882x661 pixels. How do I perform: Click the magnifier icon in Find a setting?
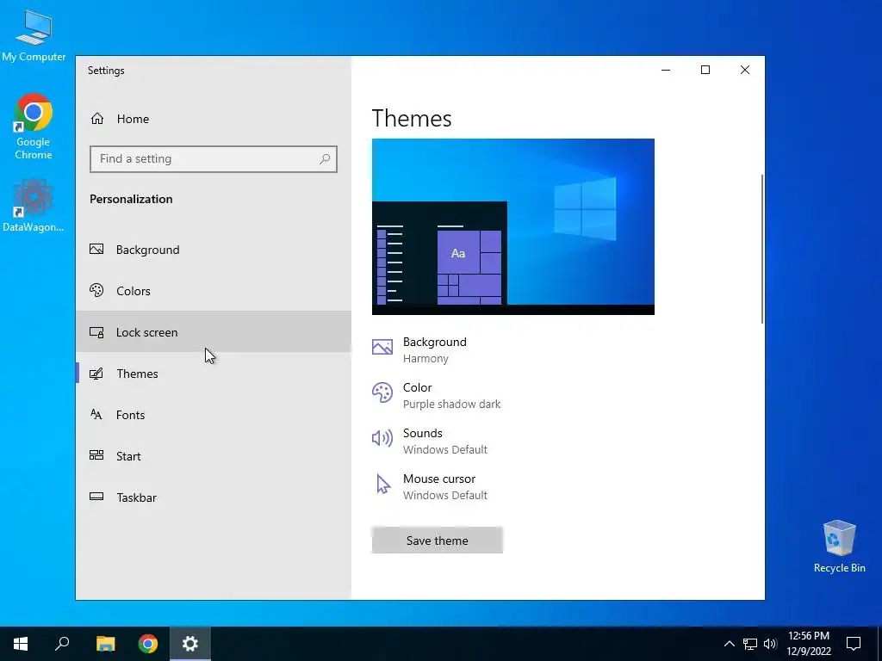(x=325, y=159)
